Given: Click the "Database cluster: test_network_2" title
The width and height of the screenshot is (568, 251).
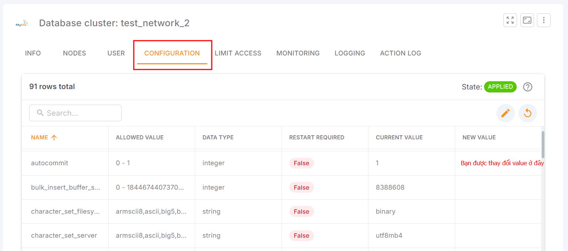Looking at the screenshot, I should (x=114, y=23).
